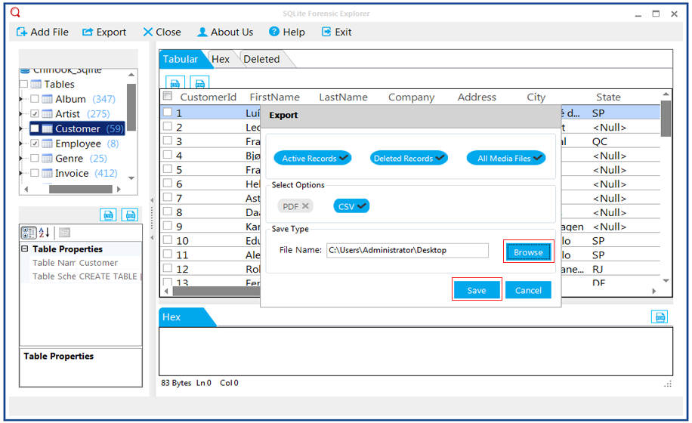Uncheck the Artist table checkbox
This screenshot has height=423, width=692.
coord(35,114)
